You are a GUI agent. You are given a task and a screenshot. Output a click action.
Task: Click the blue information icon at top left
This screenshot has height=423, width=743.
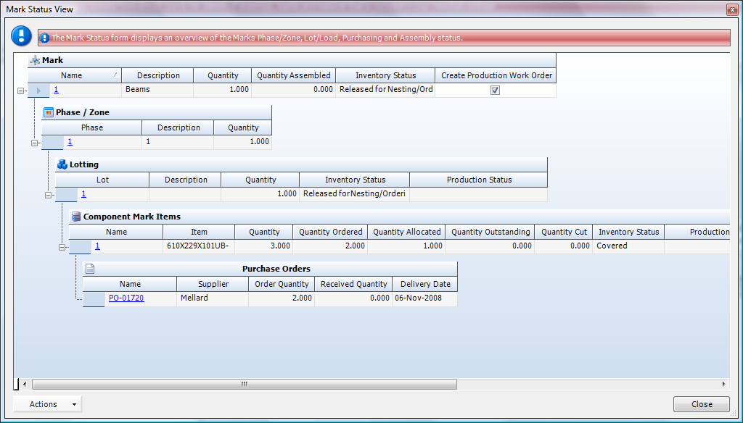tap(22, 36)
